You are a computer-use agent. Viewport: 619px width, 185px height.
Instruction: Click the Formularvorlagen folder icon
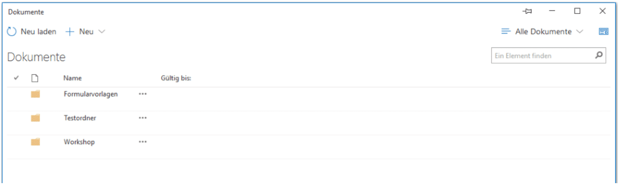[35, 94]
